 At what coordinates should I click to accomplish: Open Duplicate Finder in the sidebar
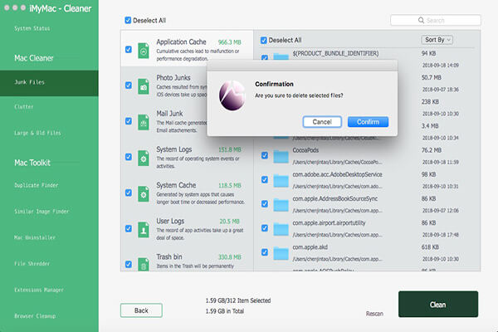38,185
